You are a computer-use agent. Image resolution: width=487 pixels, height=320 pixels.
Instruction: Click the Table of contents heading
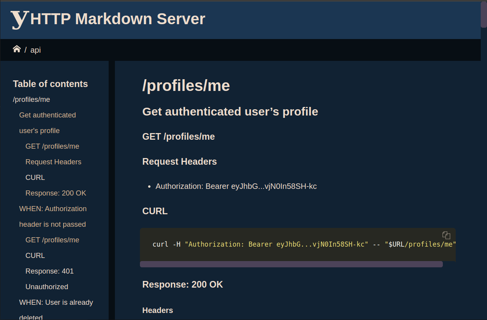(50, 84)
